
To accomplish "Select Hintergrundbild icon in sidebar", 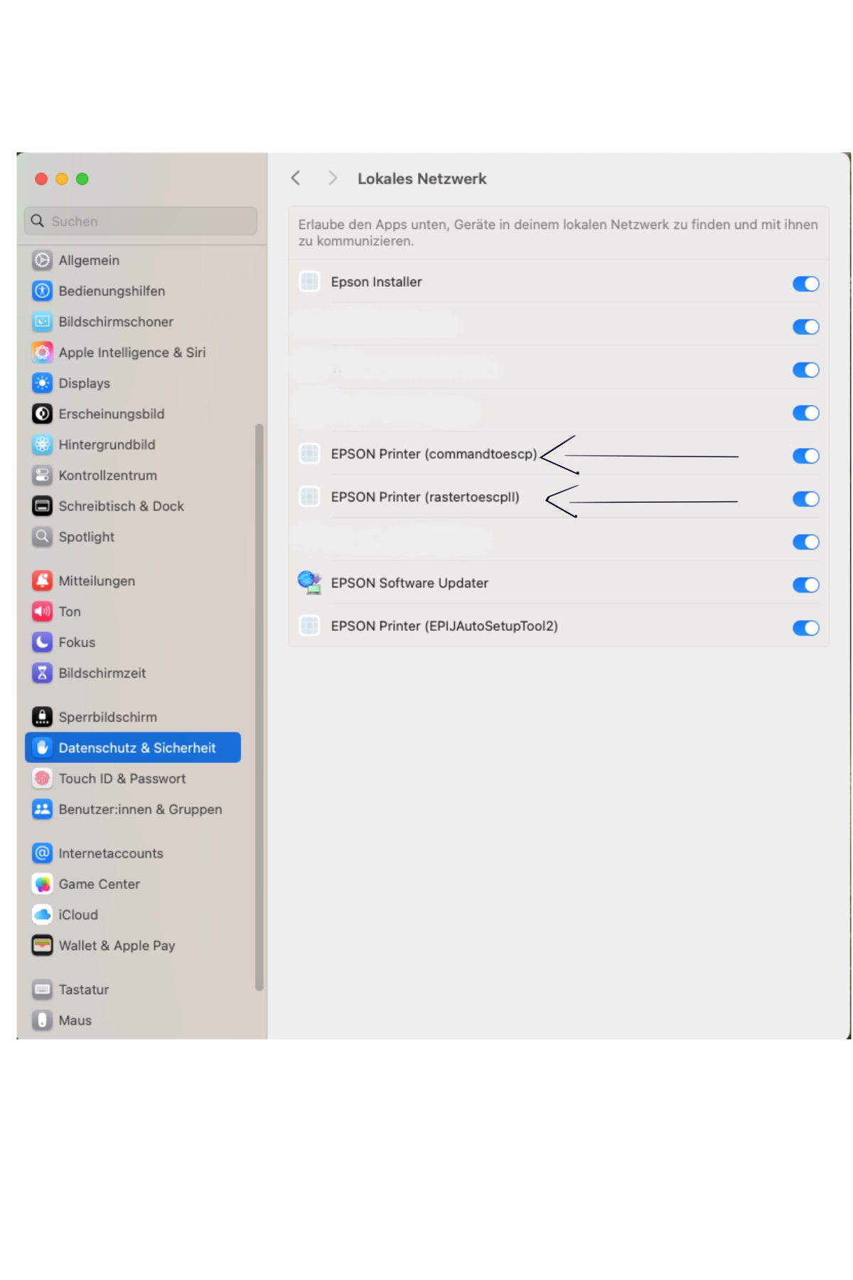I will [x=43, y=444].
